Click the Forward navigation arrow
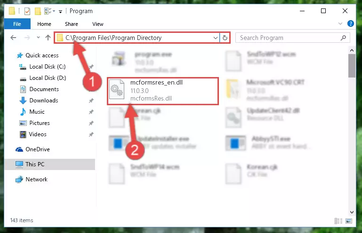The height and width of the screenshot is (233, 362). click(x=27, y=38)
